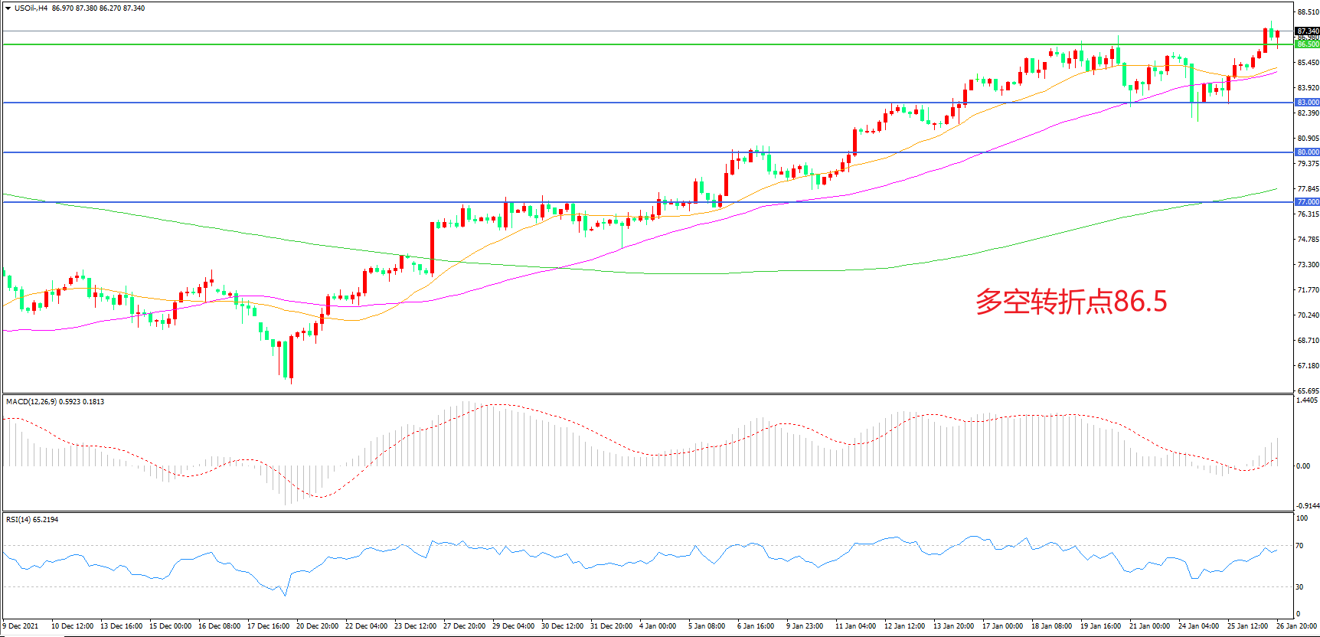Select the green 86.500 price label
The width and height of the screenshot is (1320, 637).
[1307, 44]
